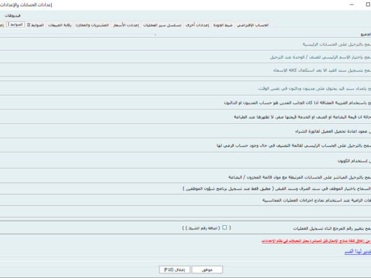
Task: Minimize the إعدادات الحسابات window
Action: [x=352, y=5]
